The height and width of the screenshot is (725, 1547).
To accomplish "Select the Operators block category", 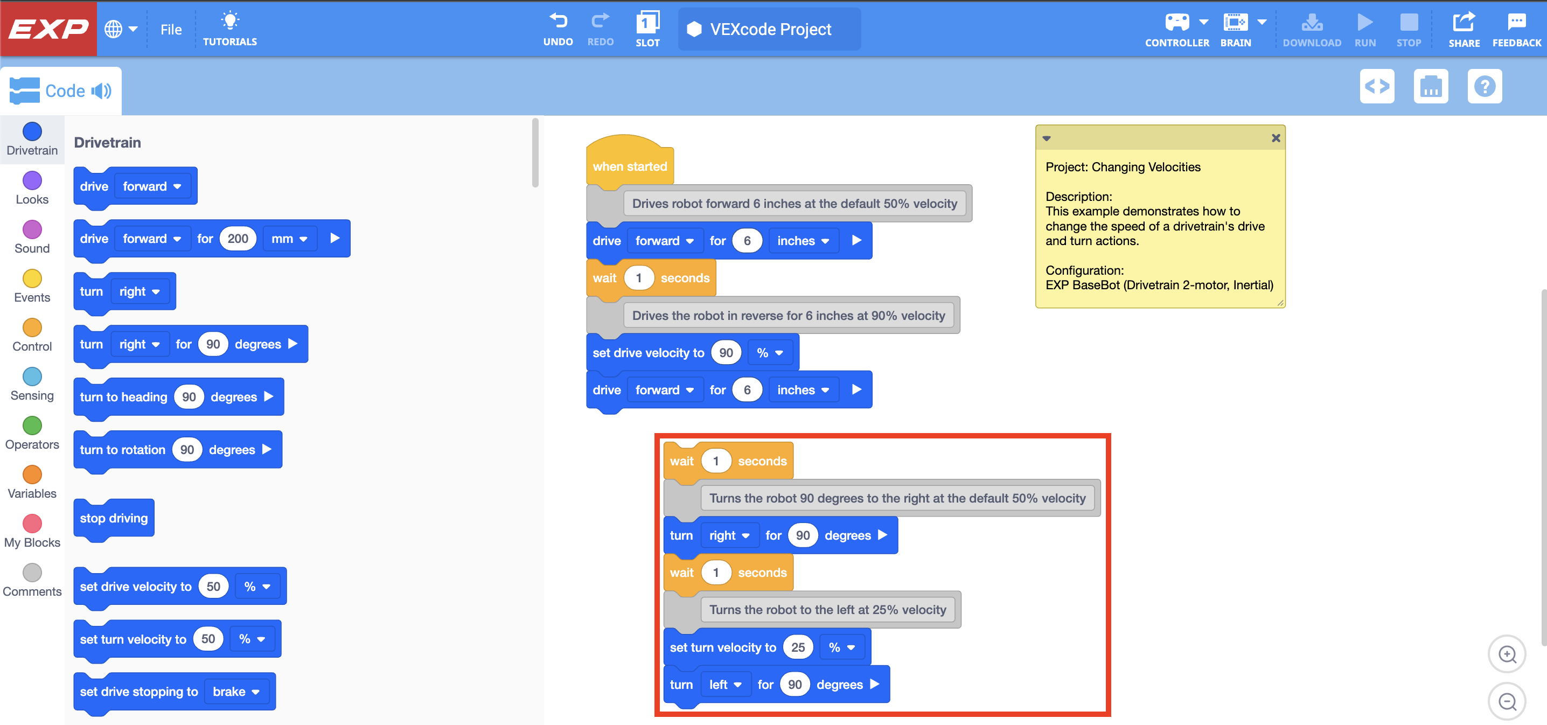I will point(31,428).
